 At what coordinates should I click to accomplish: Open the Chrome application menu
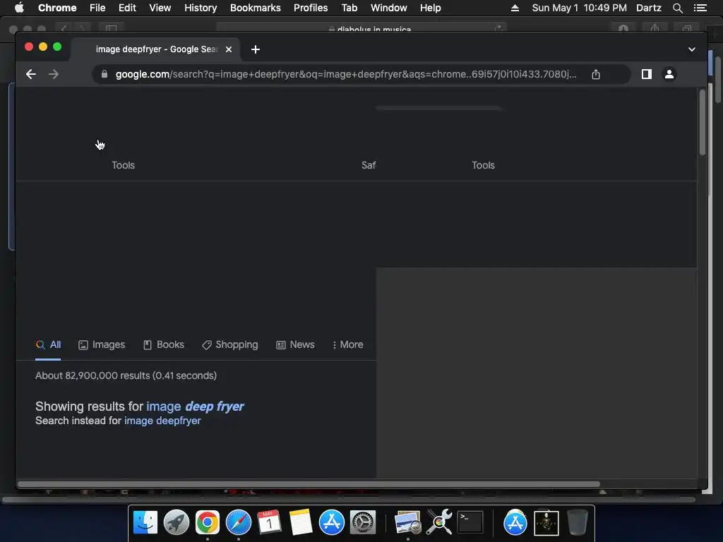(x=57, y=8)
